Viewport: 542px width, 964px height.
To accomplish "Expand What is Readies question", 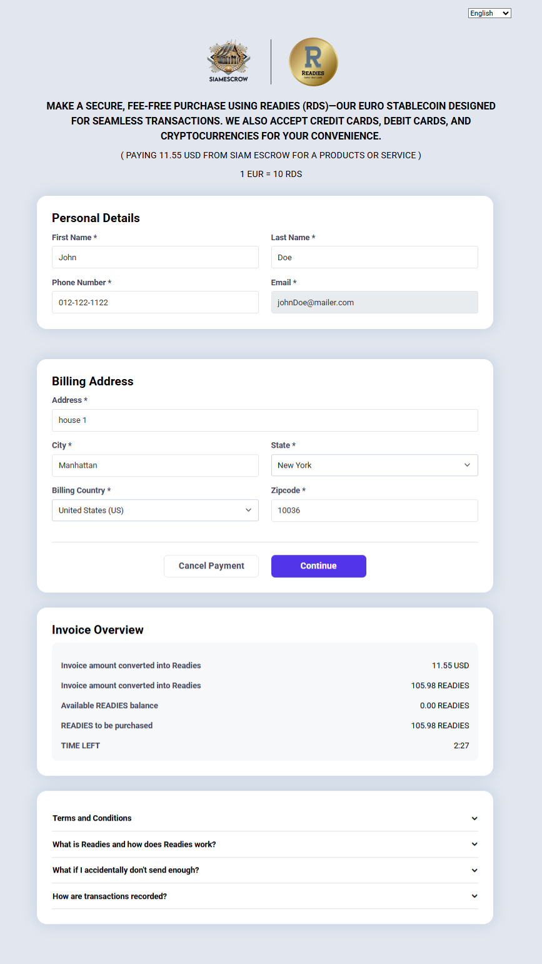I will tap(265, 845).
